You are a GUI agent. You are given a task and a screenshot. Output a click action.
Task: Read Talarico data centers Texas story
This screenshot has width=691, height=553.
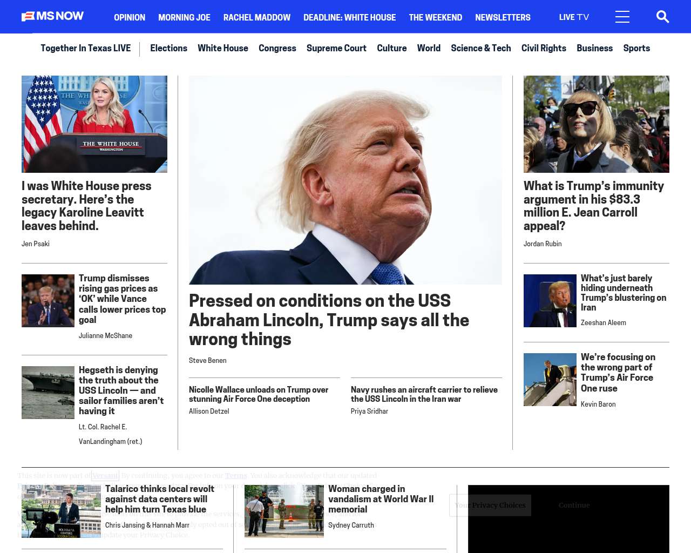[x=160, y=499]
